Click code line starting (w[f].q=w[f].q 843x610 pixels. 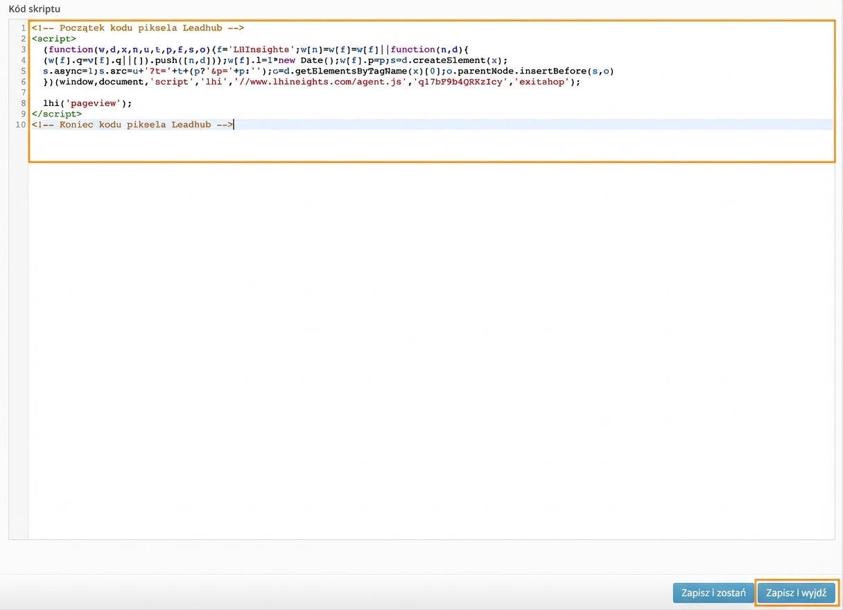(275, 60)
